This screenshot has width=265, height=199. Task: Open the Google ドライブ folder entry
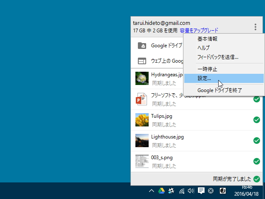[x=157, y=46]
